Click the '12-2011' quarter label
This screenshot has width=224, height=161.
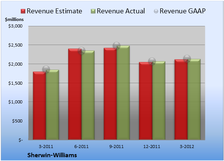(x=152, y=147)
